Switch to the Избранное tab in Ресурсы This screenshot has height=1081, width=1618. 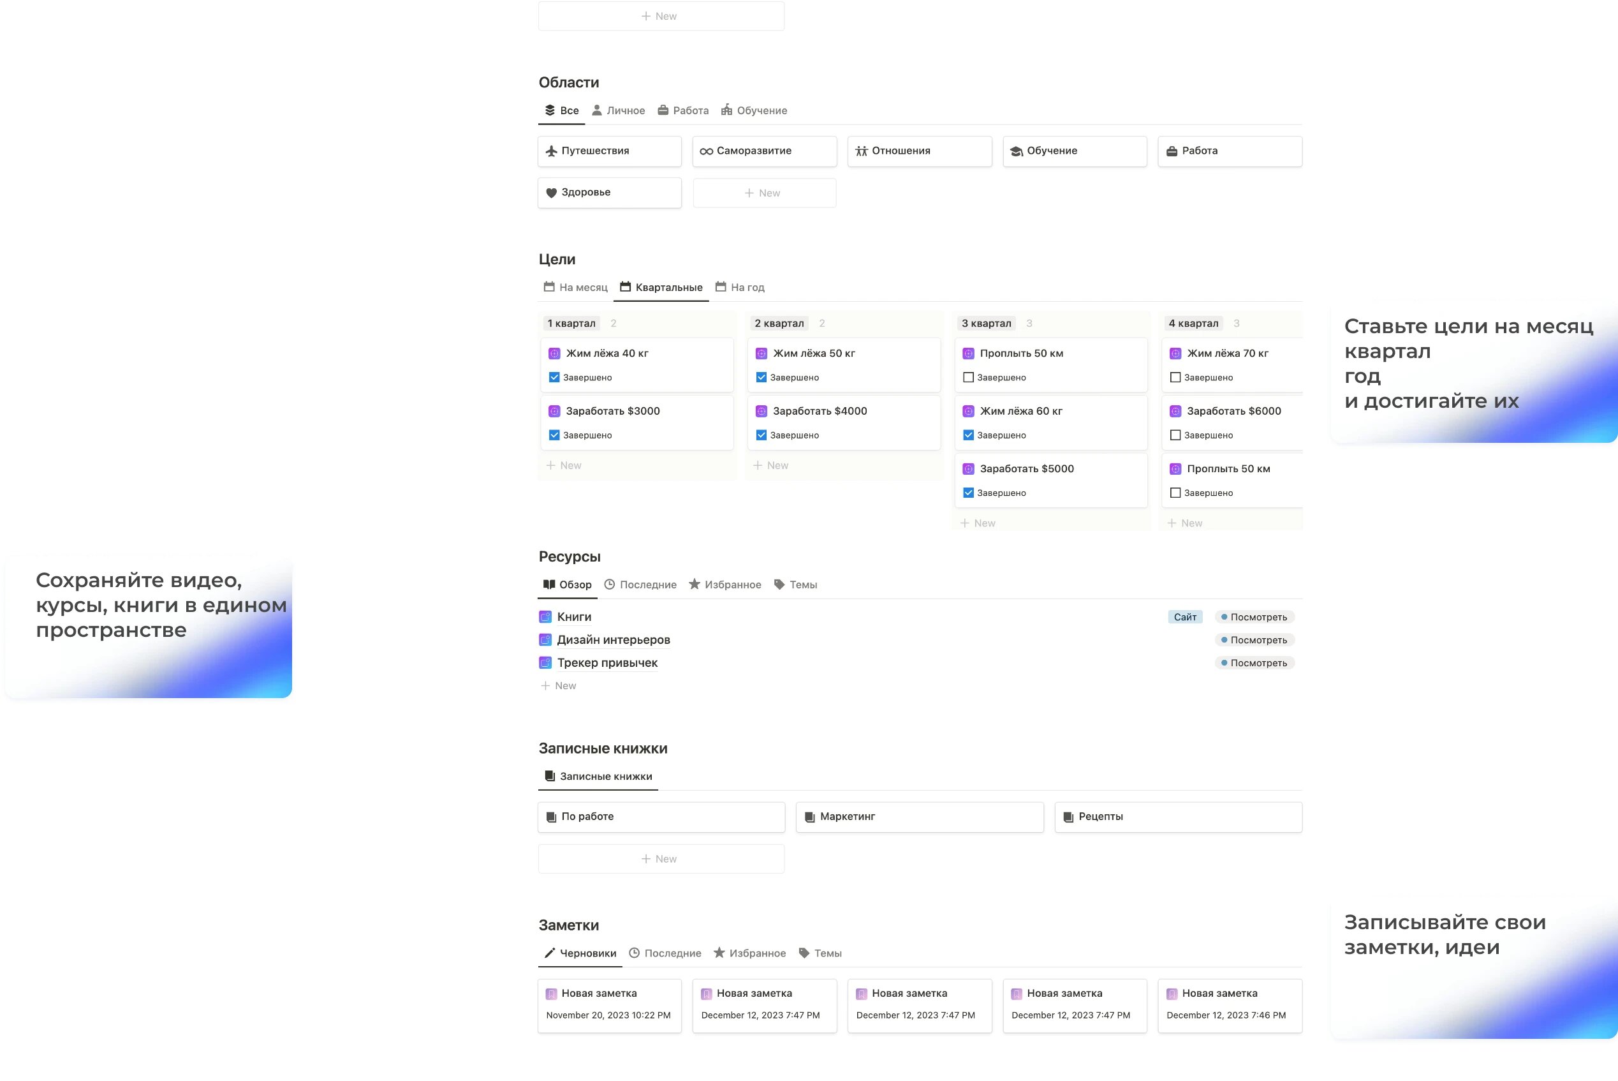coord(724,585)
